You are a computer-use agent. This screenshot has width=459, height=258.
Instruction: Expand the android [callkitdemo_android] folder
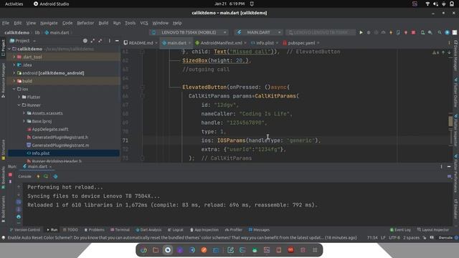[14, 73]
